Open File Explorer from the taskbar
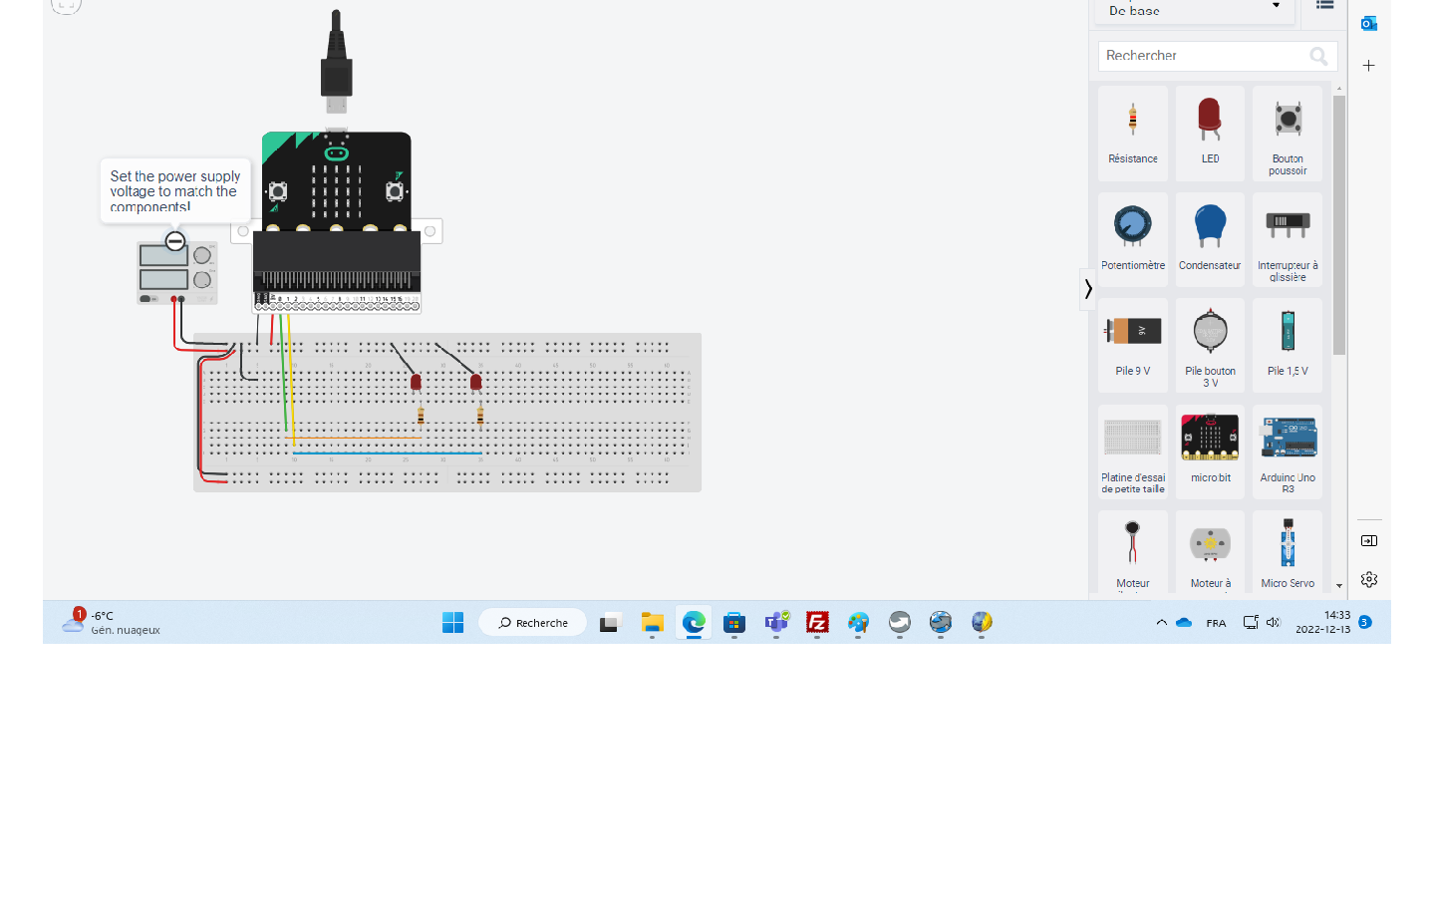The width and height of the screenshot is (1435, 897). [652, 623]
